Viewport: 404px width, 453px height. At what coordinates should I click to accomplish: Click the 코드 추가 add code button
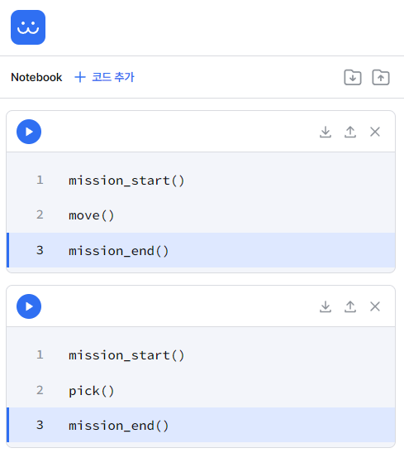[x=104, y=77]
